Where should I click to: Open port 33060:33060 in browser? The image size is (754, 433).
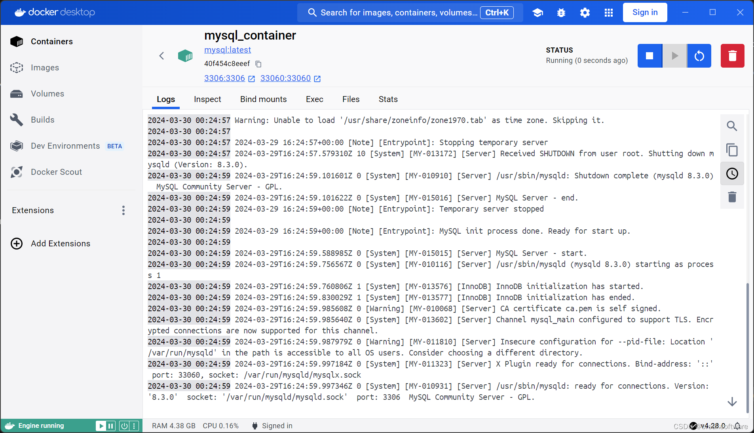pyautogui.click(x=291, y=78)
